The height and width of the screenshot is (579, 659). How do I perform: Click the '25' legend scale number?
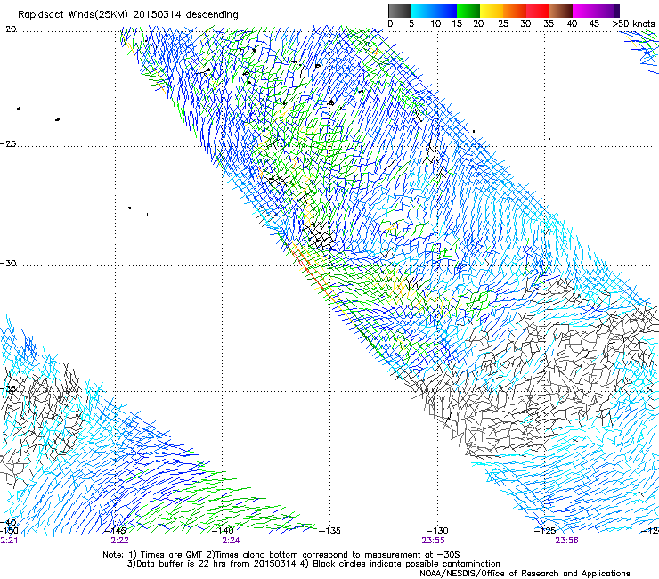tap(503, 24)
